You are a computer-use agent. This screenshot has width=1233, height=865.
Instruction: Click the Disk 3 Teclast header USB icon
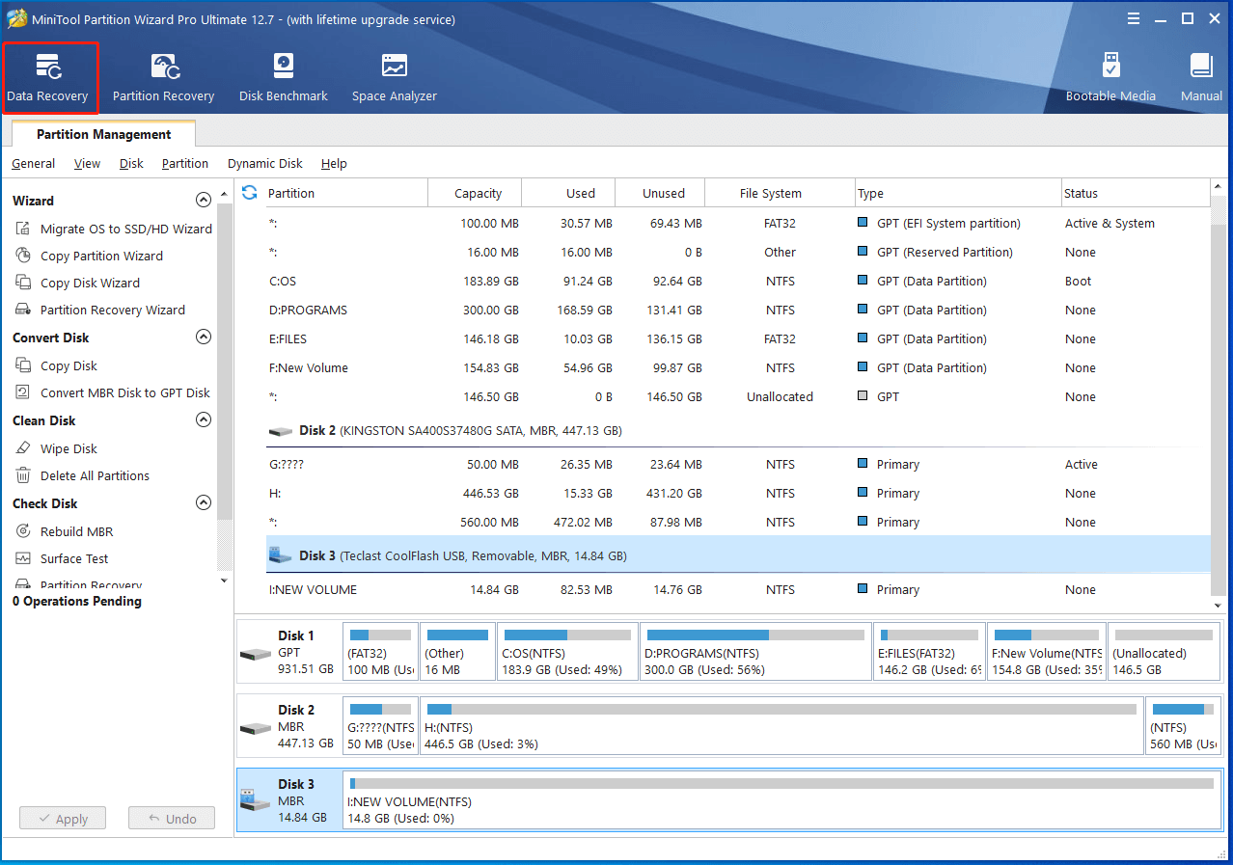coord(280,555)
